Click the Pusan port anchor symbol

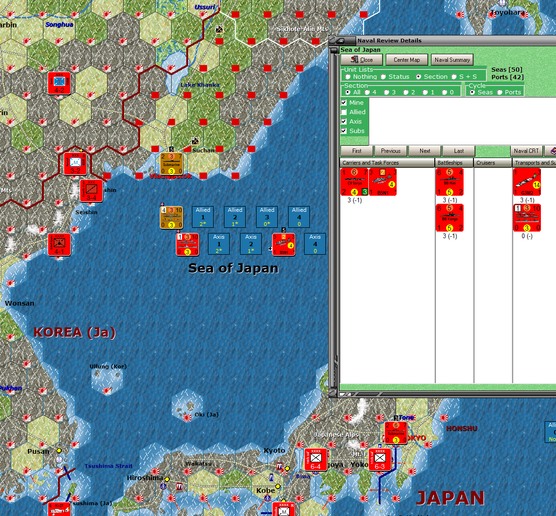tap(59, 459)
